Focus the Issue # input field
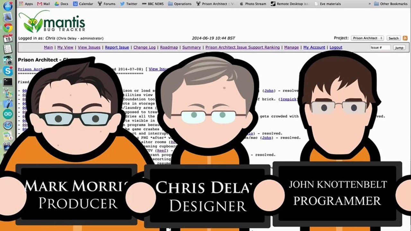This screenshot has height=231, width=411. (380, 47)
